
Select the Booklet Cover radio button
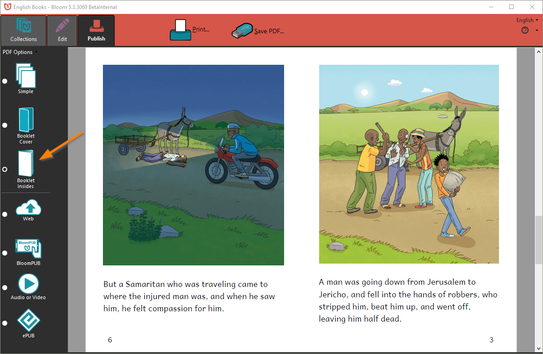pos(5,125)
